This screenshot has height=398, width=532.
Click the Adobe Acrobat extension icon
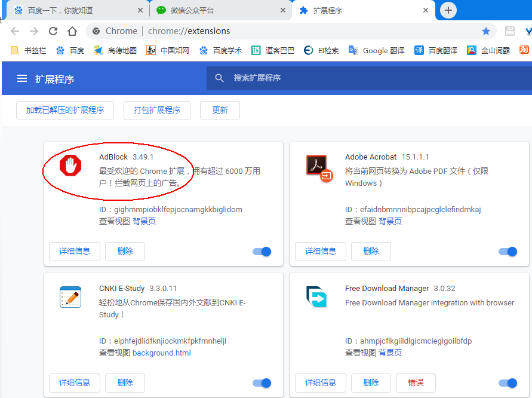point(319,168)
